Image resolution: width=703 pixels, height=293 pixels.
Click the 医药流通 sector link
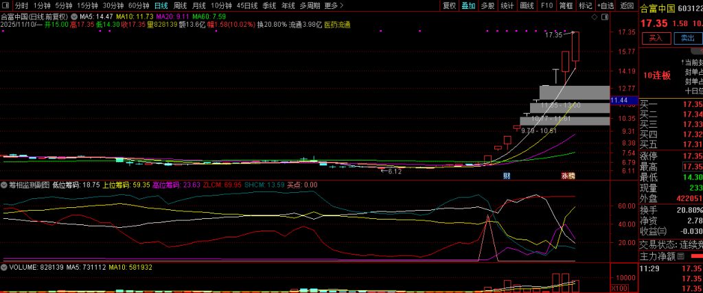tap(338, 25)
